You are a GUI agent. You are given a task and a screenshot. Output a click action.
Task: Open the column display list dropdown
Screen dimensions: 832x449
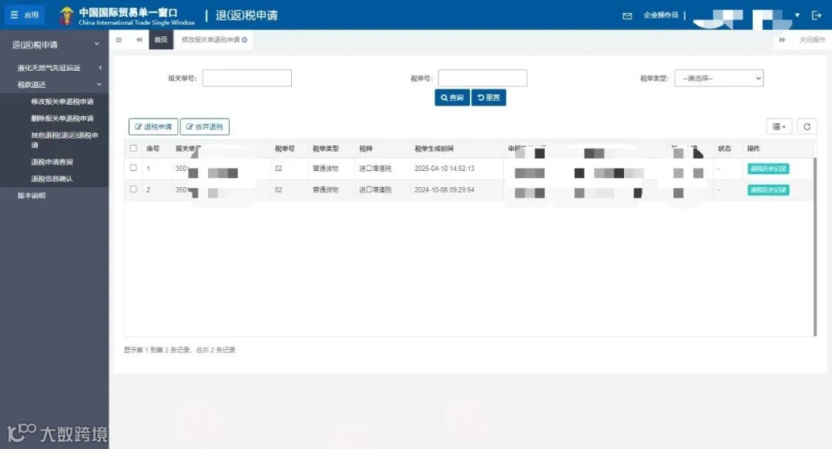coord(779,126)
